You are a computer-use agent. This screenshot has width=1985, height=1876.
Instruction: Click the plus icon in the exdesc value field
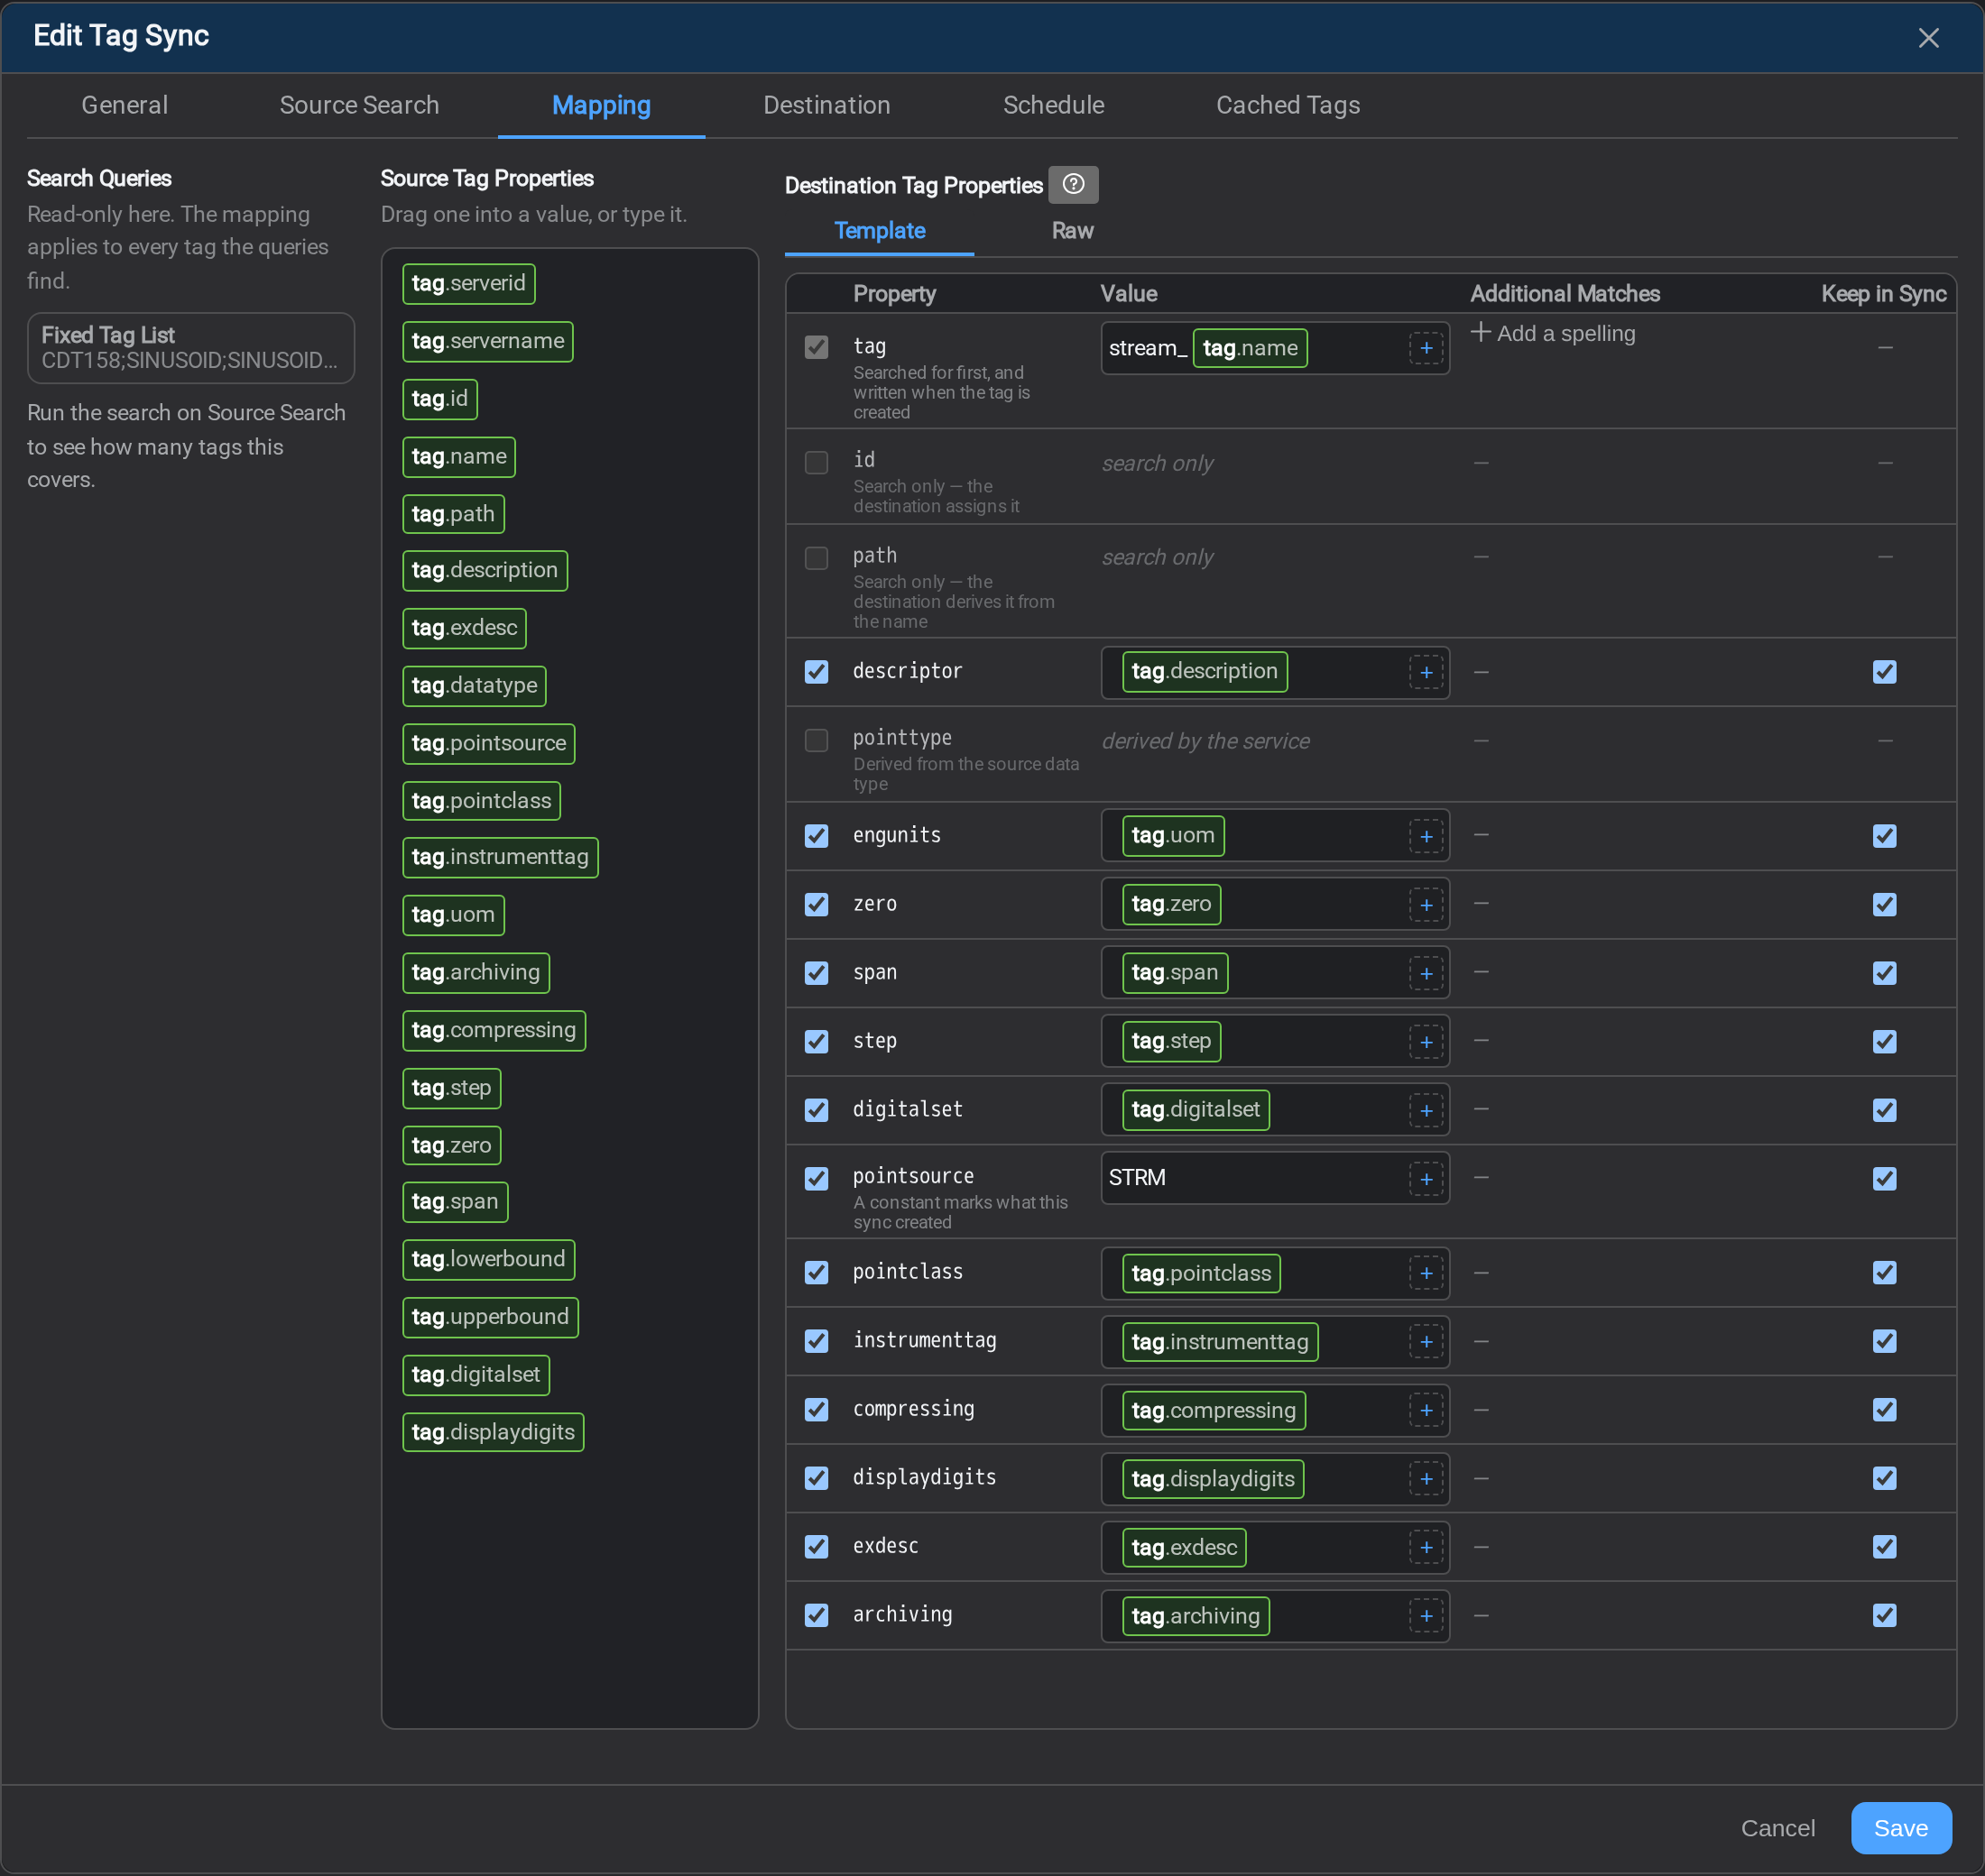1426,1547
